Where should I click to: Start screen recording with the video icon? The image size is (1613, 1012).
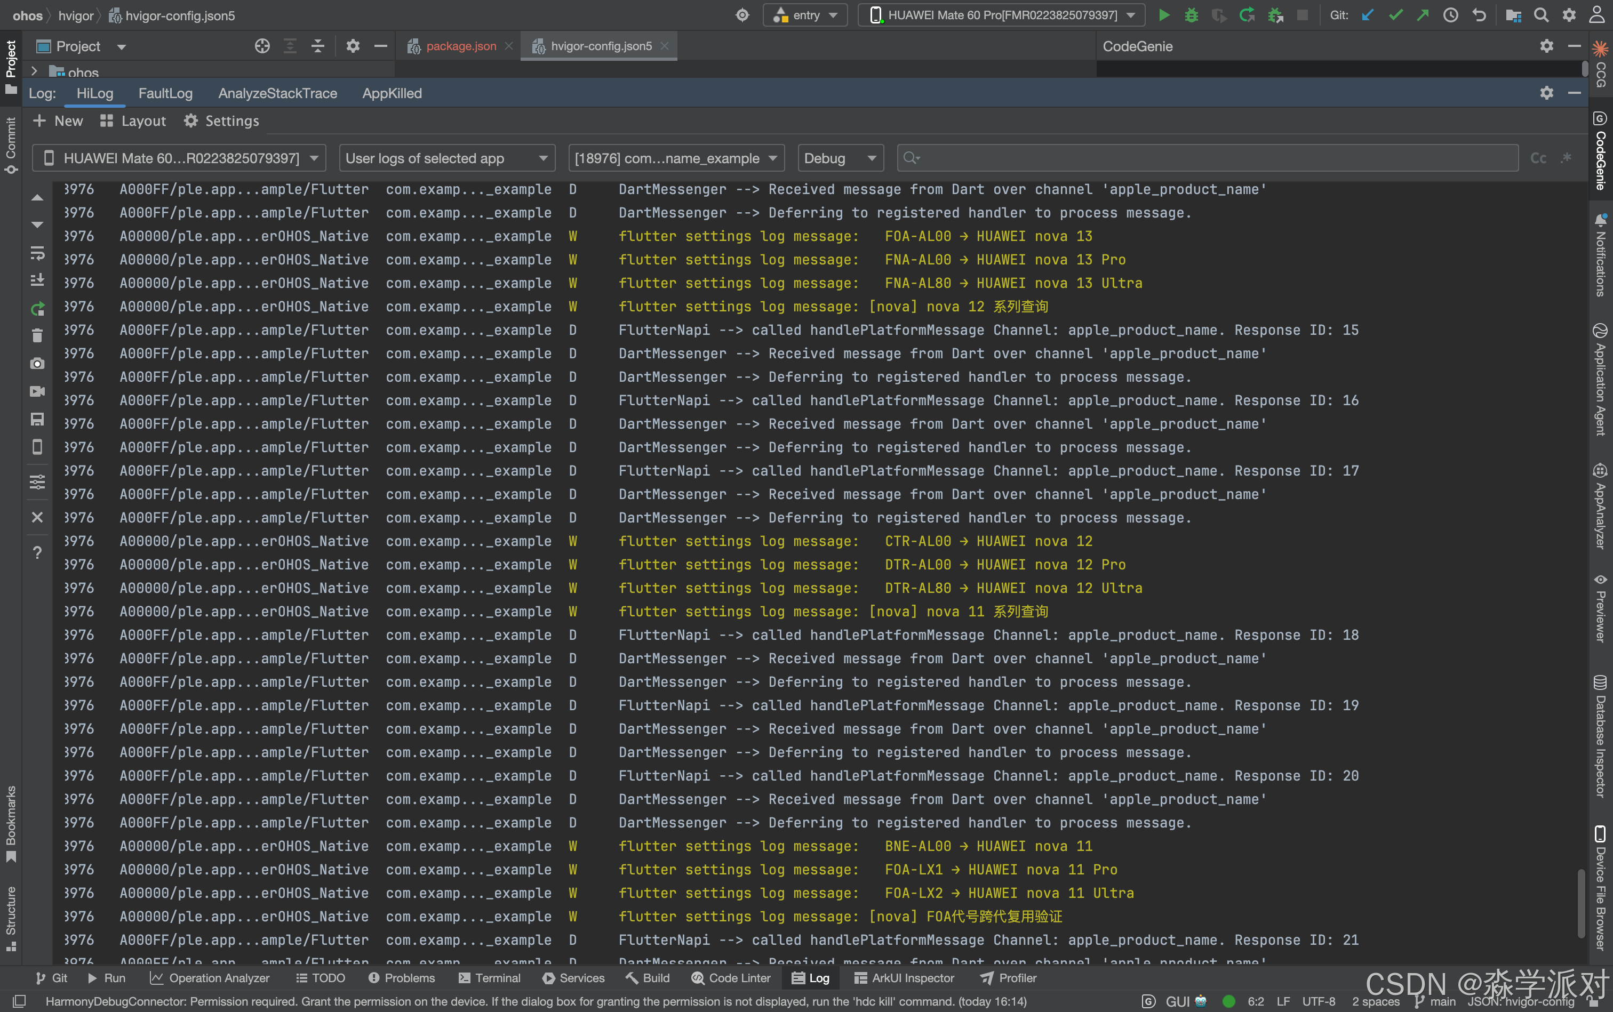coord(37,391)
